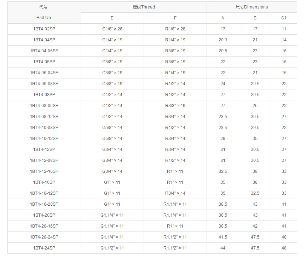Select the B value 42
The image size is (306, 258).
[x=255, y=226]
